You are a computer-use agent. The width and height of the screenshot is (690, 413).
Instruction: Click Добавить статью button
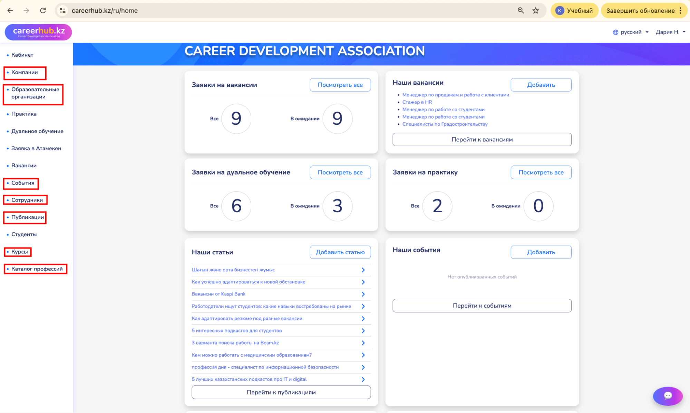point(340,252)
